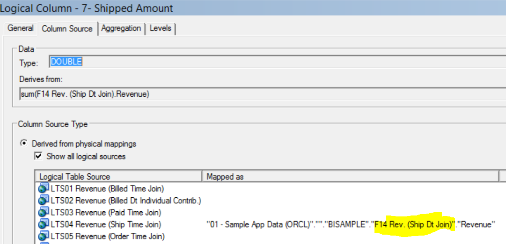The height and width of the screenshot is (244, 506).
Task: Click the Mapped as column header
Action: pyautogui.click(x=350, y=177)
